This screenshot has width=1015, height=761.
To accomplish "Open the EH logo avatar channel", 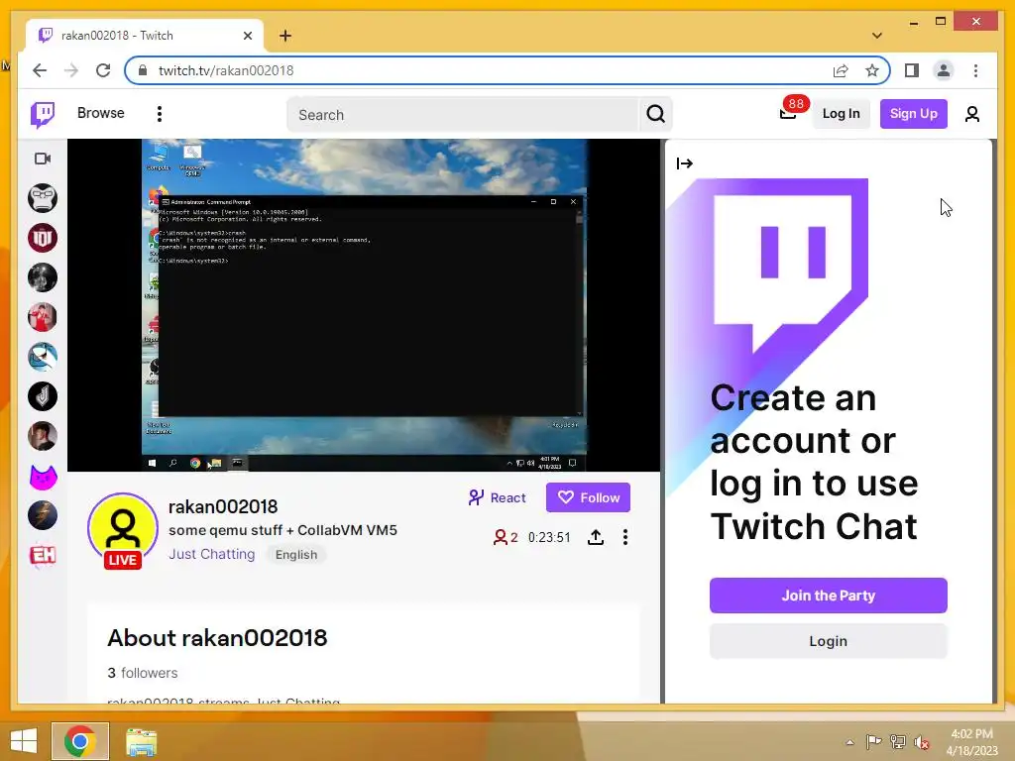I will click(x=43, y=555).
